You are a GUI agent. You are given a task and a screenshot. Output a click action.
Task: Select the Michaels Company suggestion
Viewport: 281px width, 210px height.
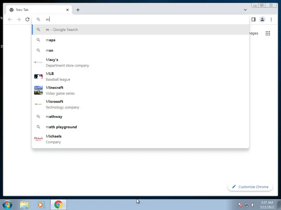click(x=140, y=139)
